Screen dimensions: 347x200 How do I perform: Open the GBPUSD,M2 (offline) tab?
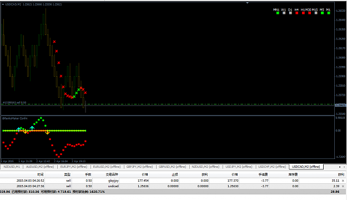[172, 167]
